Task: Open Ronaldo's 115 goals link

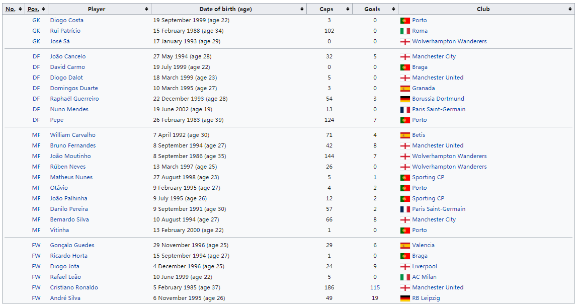Action: coord(375,287)
